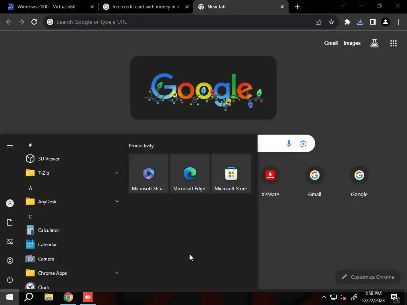
Task: Click the Power icon in Start
Action: coord(10,280)
